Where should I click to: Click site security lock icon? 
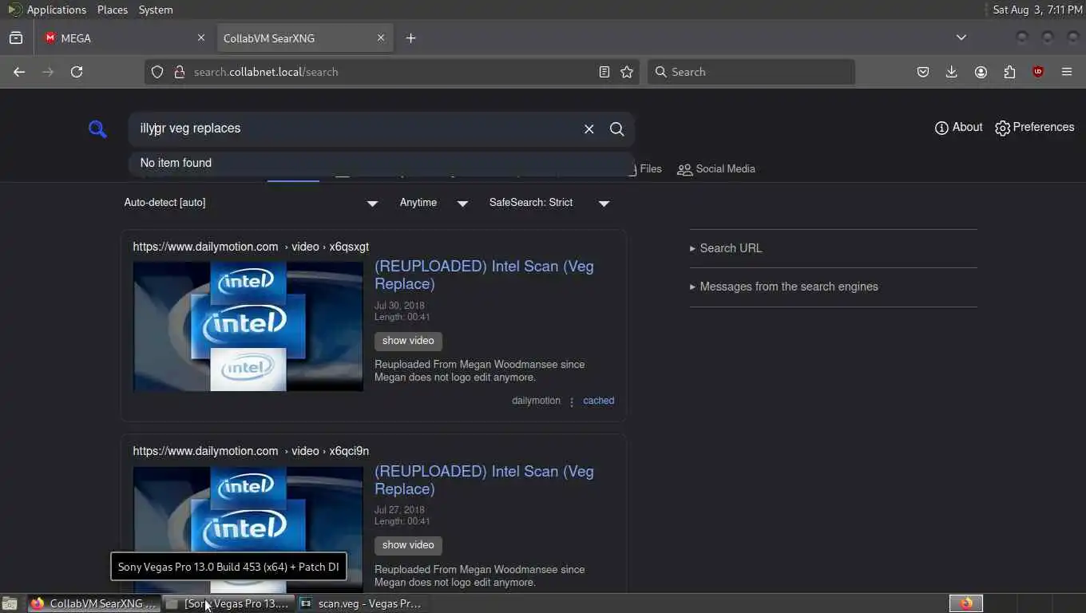coord(179,72)
